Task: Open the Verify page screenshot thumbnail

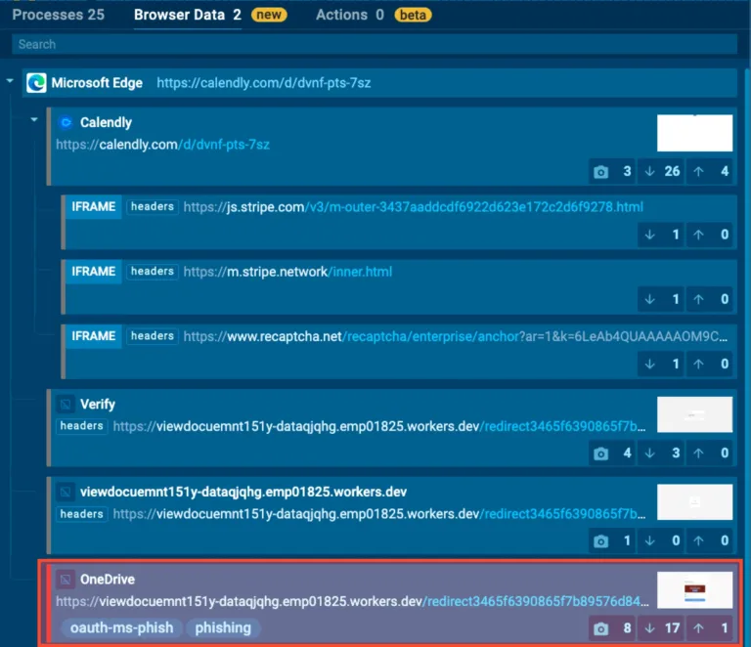Action: [x=694, y=414]
